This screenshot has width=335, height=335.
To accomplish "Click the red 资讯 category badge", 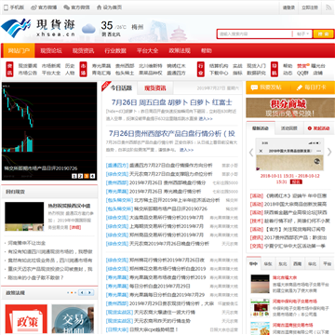I will (x=9, y=69).
